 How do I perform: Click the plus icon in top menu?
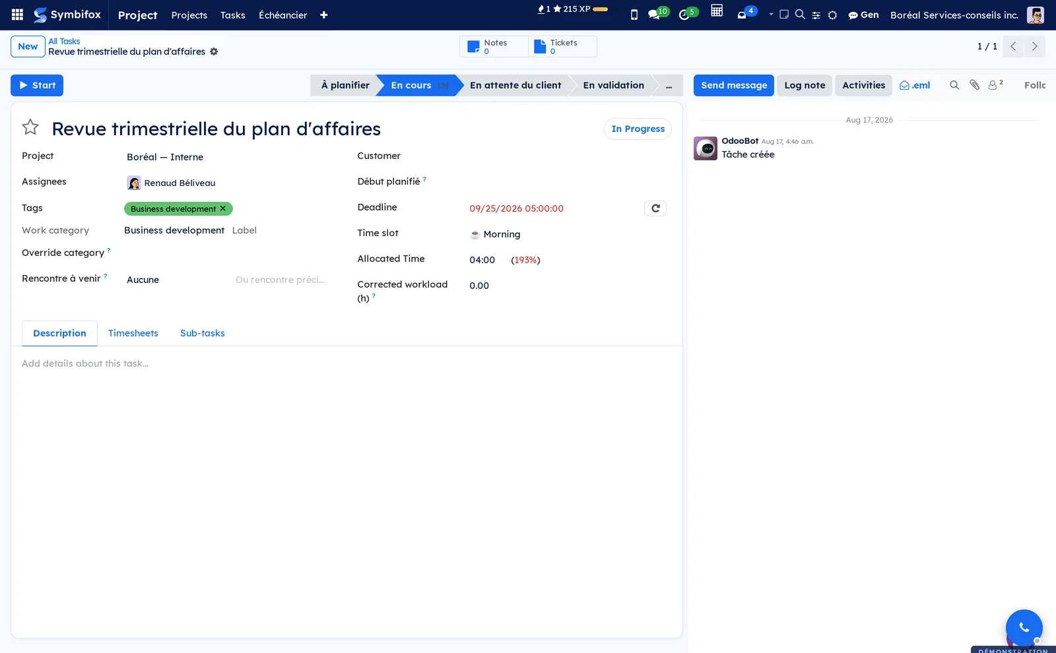pyautogui.click(x=324, y=15)
